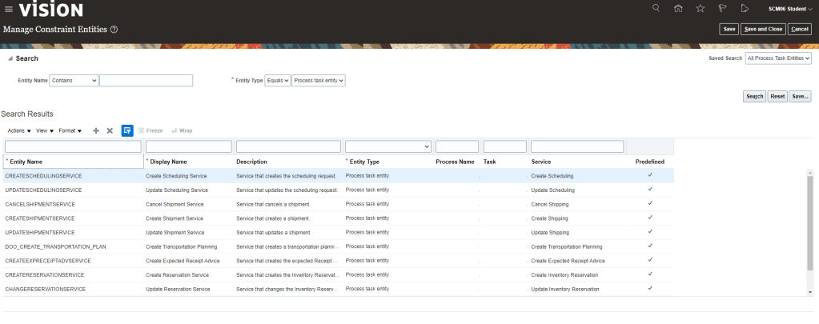Click the Save and Close button
Image resolution: width=819 pixels, height=324 pixels.
(x=762, y=29)
